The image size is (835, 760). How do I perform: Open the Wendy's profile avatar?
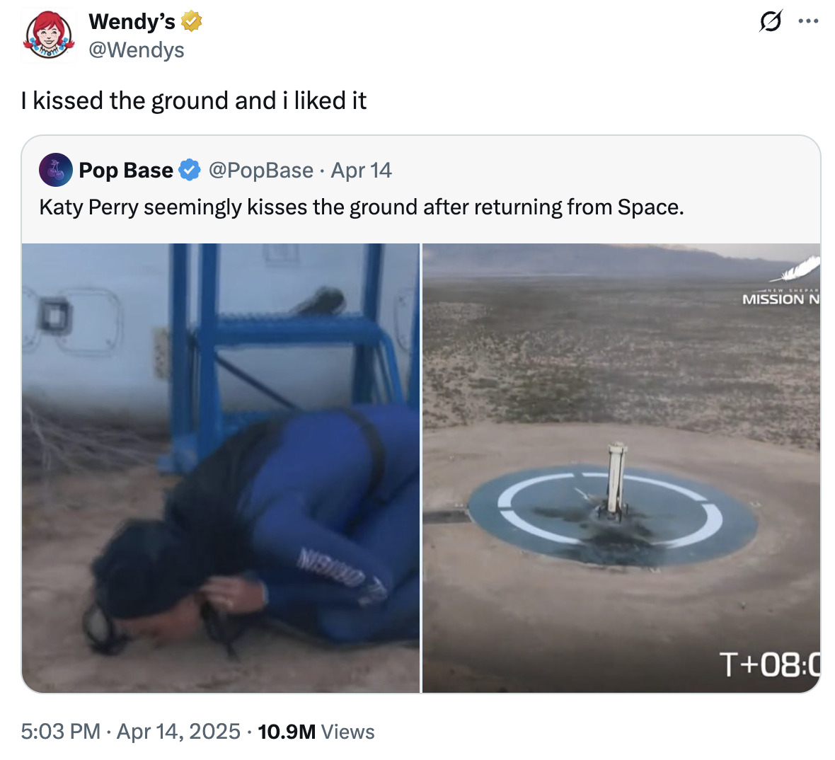click(x=48, y=35)
